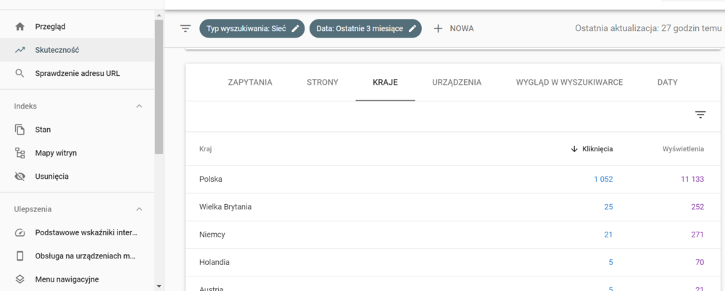725x291 pixels.
Task: Switch to the Urządzenia tab
Action: (x=456, y=83)
